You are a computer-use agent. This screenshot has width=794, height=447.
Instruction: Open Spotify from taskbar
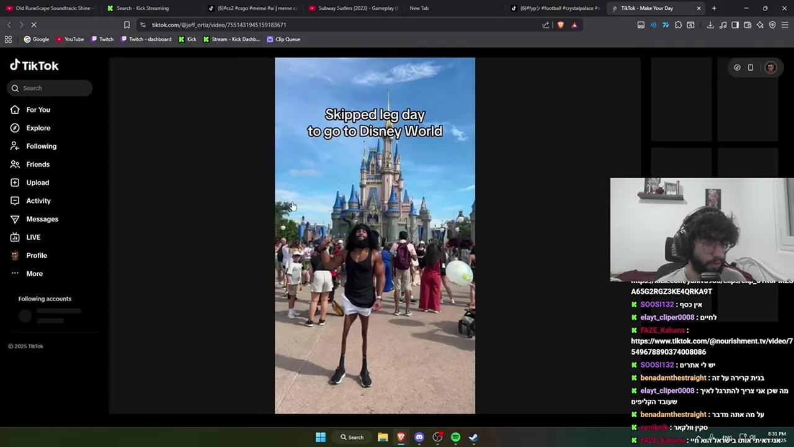click(455, 437)
